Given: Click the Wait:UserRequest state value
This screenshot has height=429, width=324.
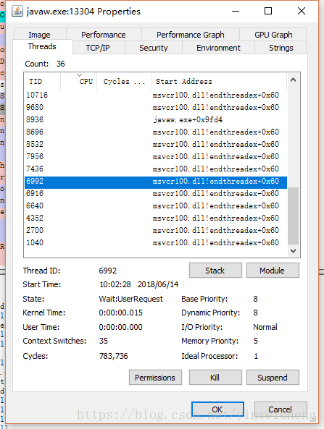Looking at the screenshot, I should coord(130,299).
